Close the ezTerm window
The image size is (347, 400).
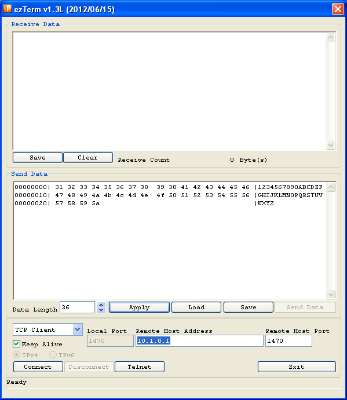click(338, 9)
